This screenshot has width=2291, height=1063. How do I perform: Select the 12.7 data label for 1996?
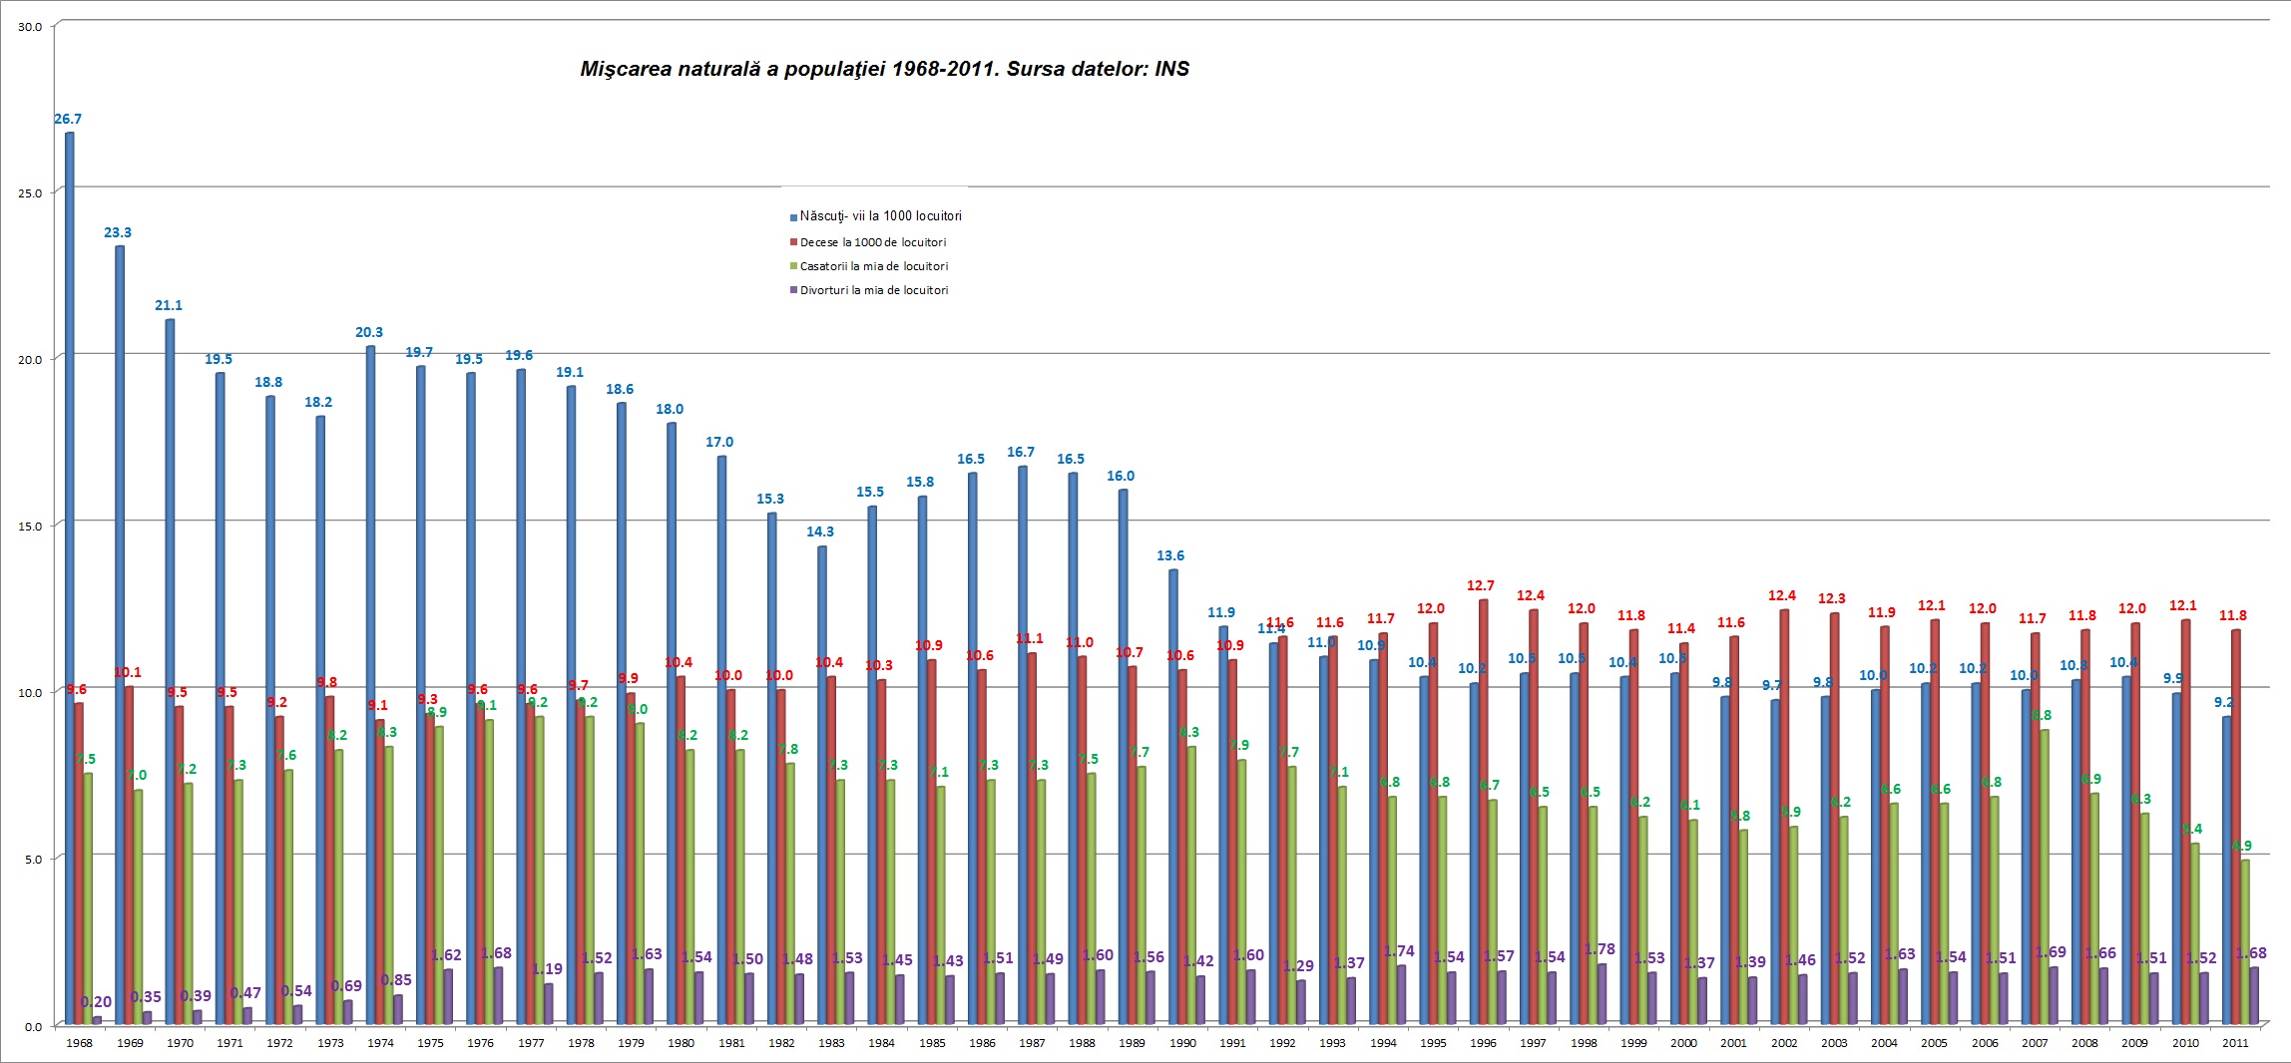click(x=1481, y=585)
